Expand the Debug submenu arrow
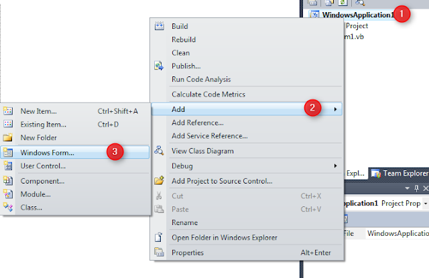Screen dimensions: 429x278 [335, 166]
